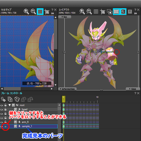The width and height of the screenshot is (141, 141).
Task: Click the A undo-arrow icon in Frame Control
Action: 23,99
